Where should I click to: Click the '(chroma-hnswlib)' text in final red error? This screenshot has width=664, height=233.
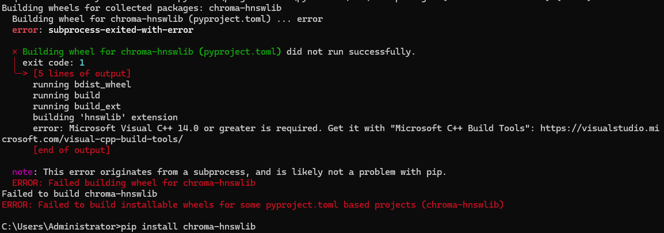pyautogui.click(x=463, y=205)
